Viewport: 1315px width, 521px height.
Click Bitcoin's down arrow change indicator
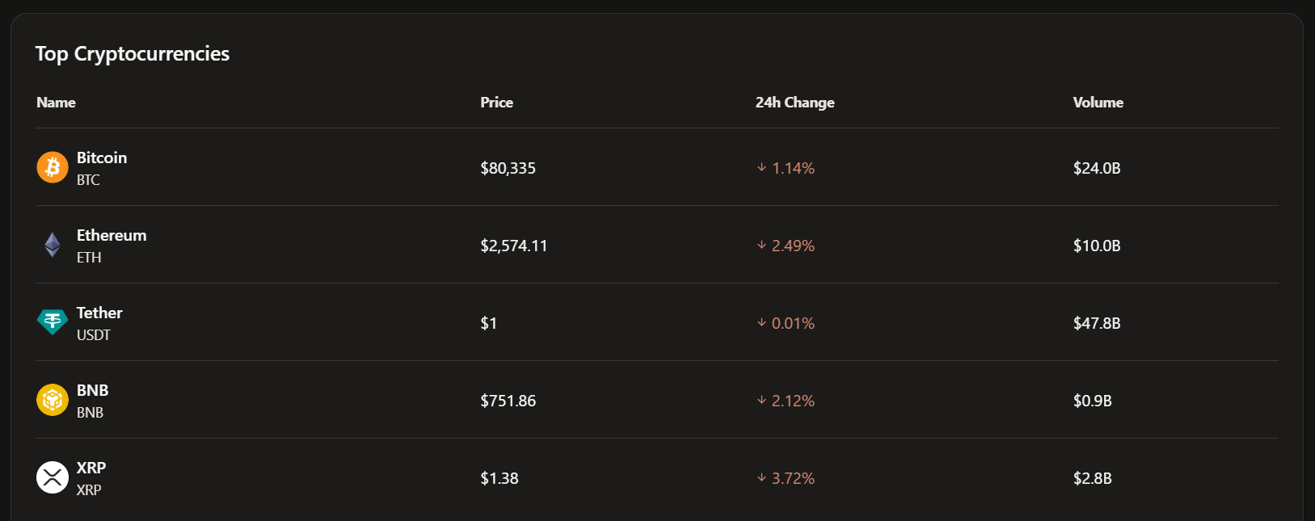click(761, 167)
